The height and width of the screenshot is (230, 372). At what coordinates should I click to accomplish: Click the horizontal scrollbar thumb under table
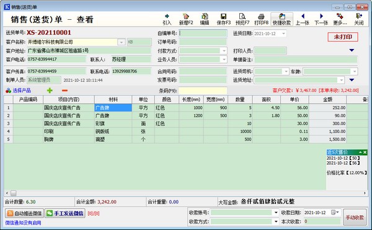click(14, 193)
